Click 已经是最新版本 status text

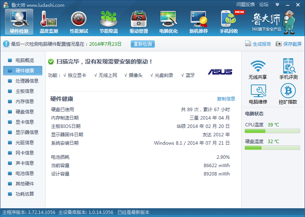[133, 212]
